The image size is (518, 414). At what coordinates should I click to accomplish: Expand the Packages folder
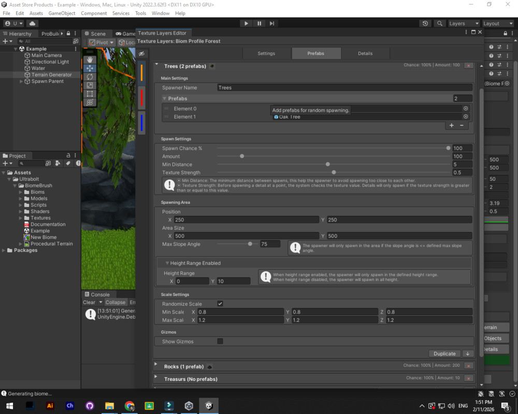tap(4, 250)
